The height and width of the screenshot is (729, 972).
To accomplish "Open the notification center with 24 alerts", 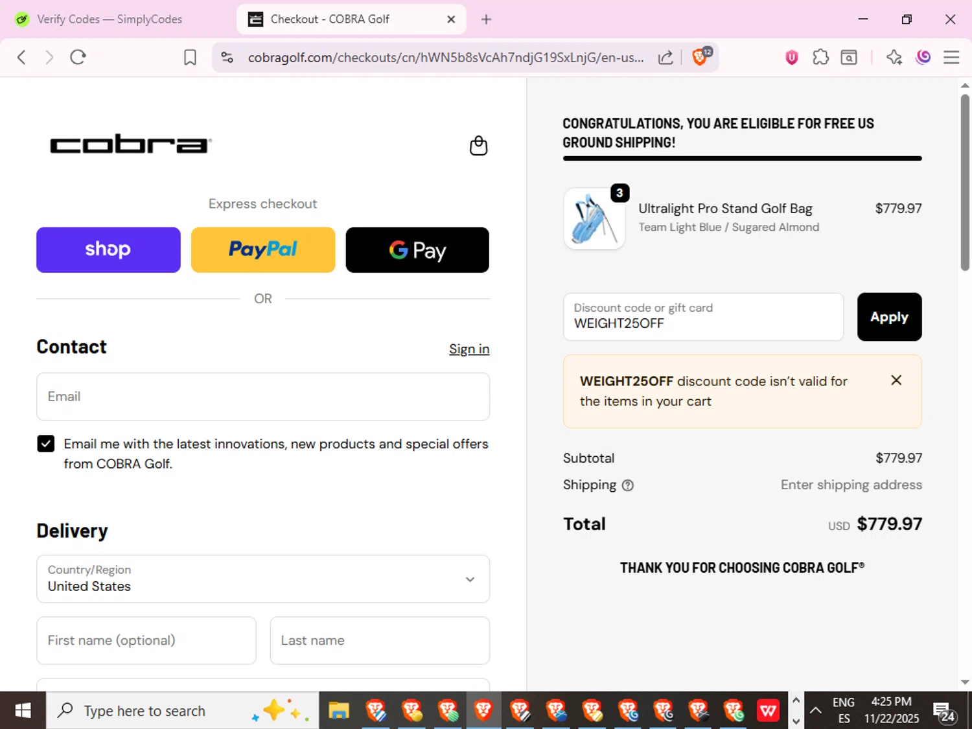I will 945,712.
